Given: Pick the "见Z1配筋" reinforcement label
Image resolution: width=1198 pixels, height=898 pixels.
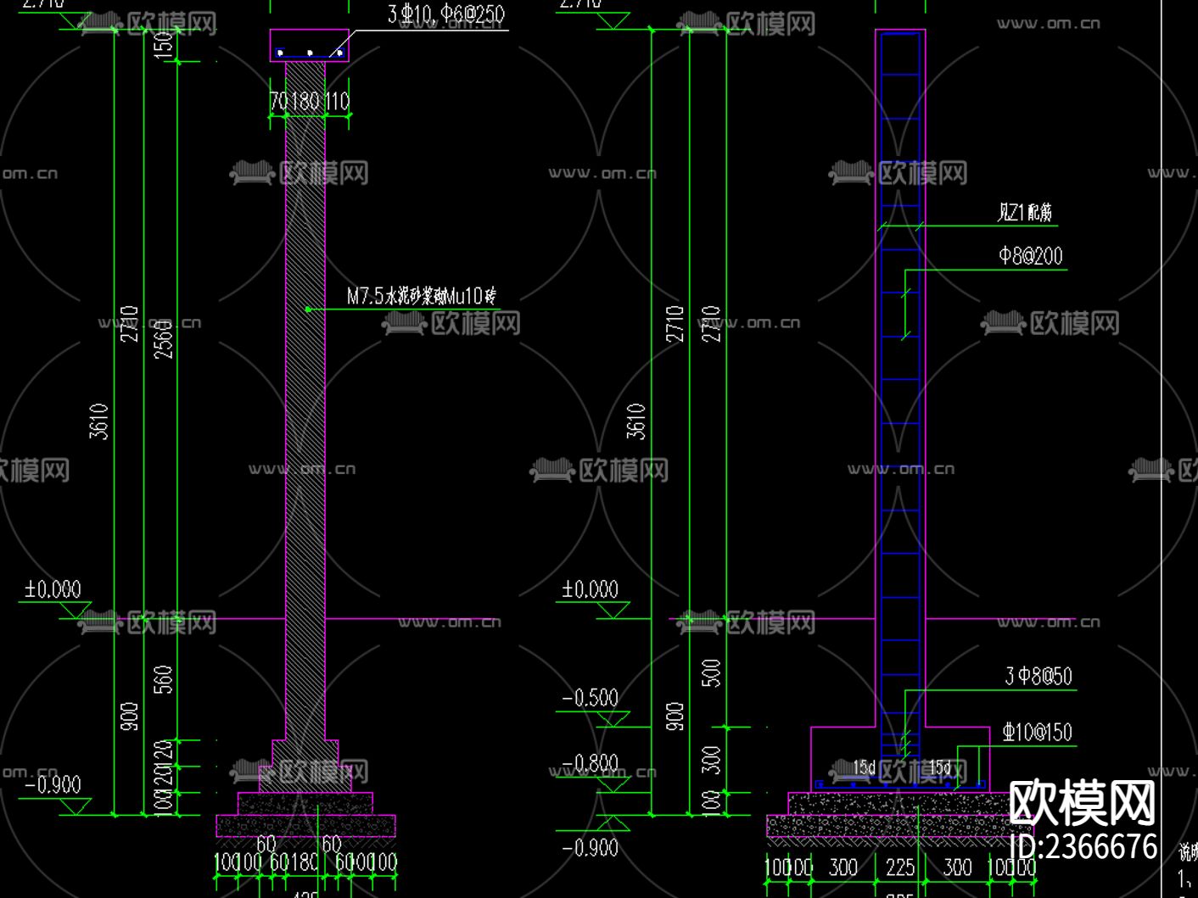Looking at the screenshot, I should tap(1025, 212).
